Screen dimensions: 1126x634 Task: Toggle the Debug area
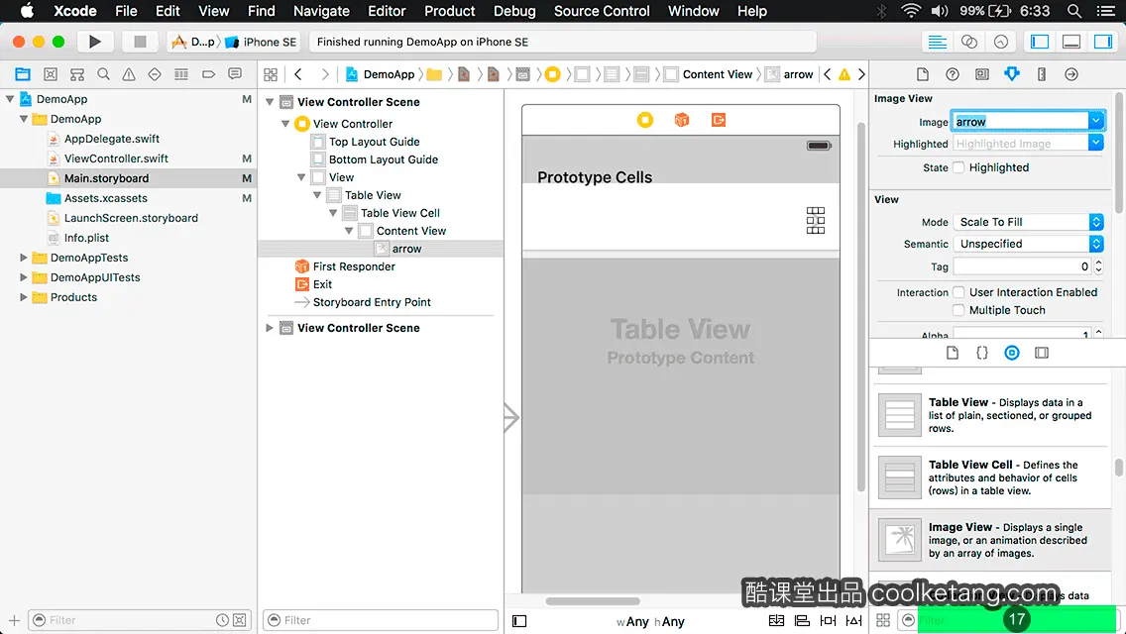pos(1070,42)
